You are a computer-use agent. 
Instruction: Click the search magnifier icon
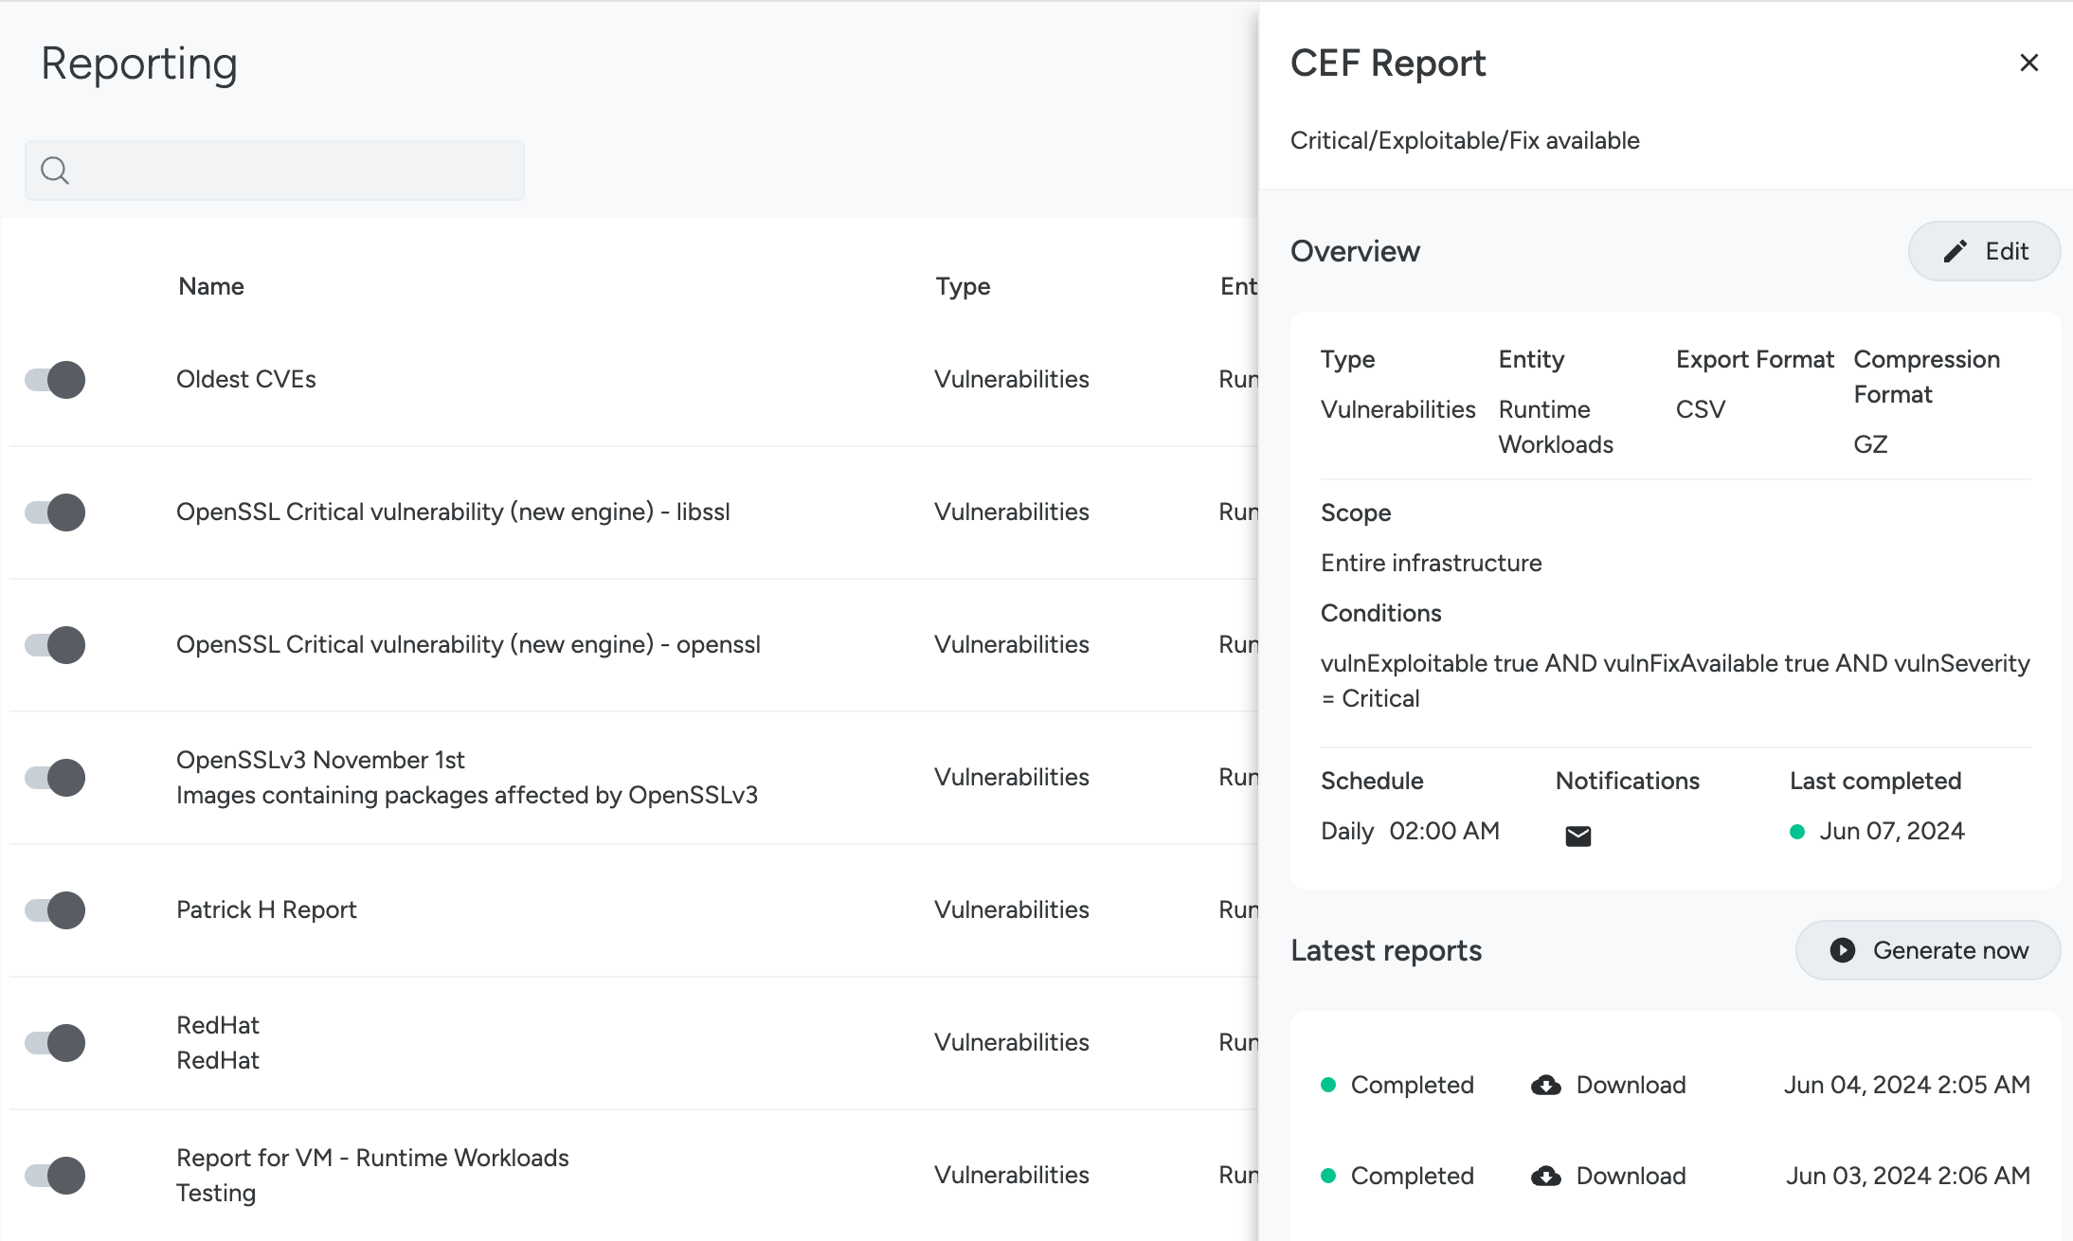pyautogui.click(x=55, y=171)
